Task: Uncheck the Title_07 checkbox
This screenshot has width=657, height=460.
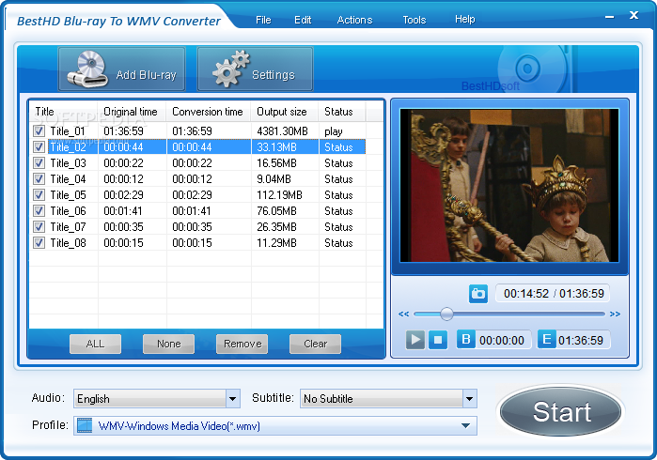Action: (39, 226)
